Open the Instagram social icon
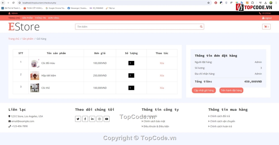This screenshot has height=145, width=279. pyautogui.click(x=99, y=119)
